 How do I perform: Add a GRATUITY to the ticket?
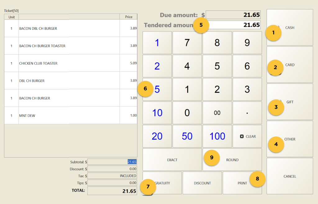(x=161, y=183)
